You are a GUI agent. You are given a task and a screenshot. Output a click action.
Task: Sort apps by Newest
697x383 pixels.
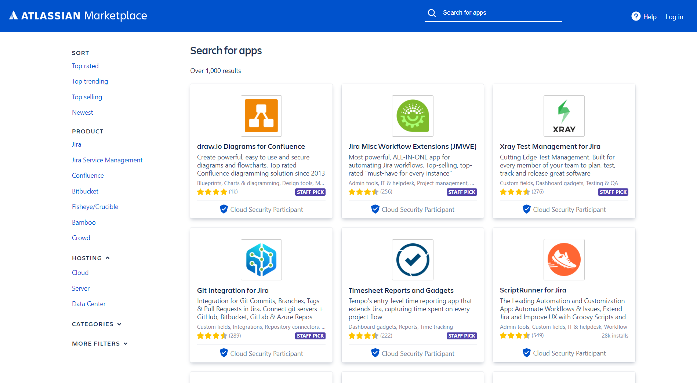point(82,112)
